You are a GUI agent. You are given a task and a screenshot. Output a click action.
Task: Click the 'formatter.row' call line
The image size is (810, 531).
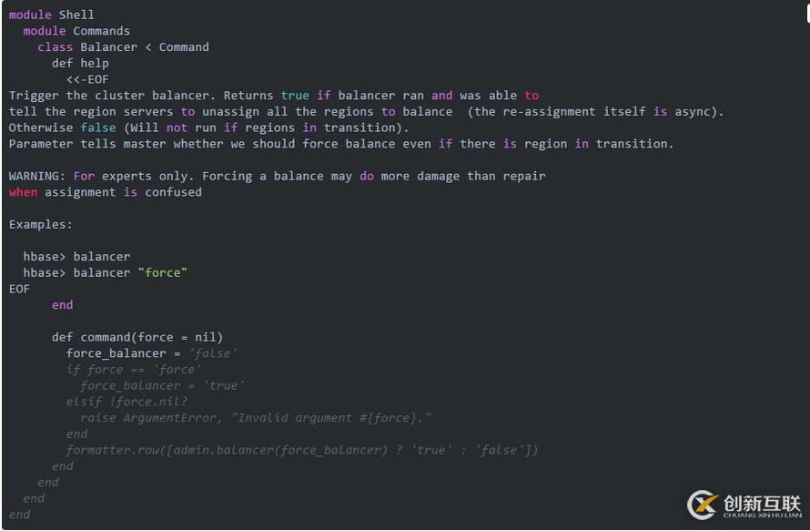click(x=302, y=450)
